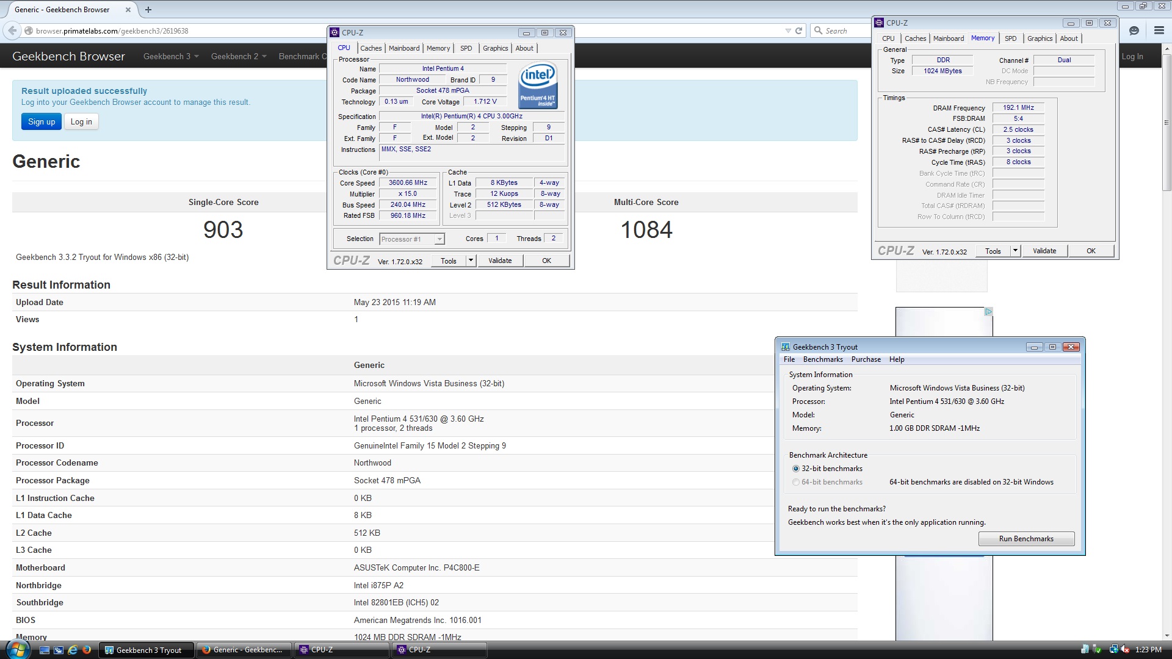Image resolution: width=1172 pixels, height=659 pixels.
Task: Launch Firefox from the quick launch bar
Action: 87,650
